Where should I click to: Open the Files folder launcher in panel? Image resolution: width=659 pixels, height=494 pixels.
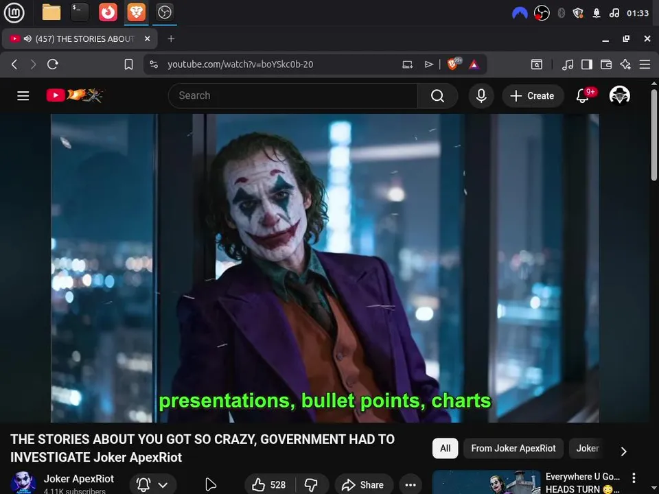(51, 12)
